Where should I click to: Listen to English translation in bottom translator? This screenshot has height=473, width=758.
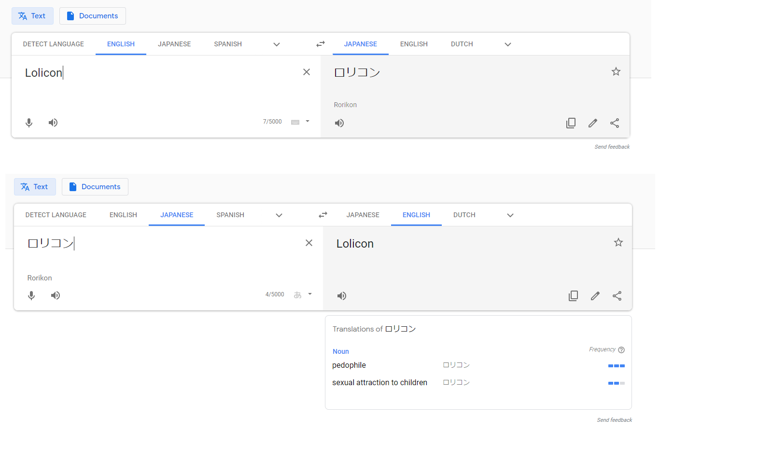pyautogui.click(x=342, y=296)
